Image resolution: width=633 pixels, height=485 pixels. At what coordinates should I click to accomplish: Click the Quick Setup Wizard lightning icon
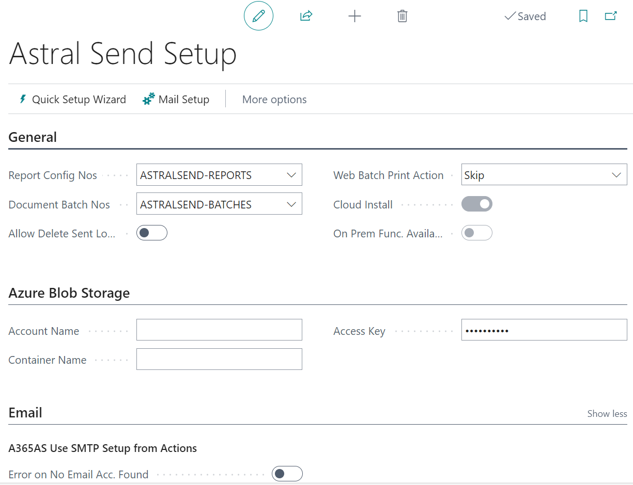tap(23, 99)
